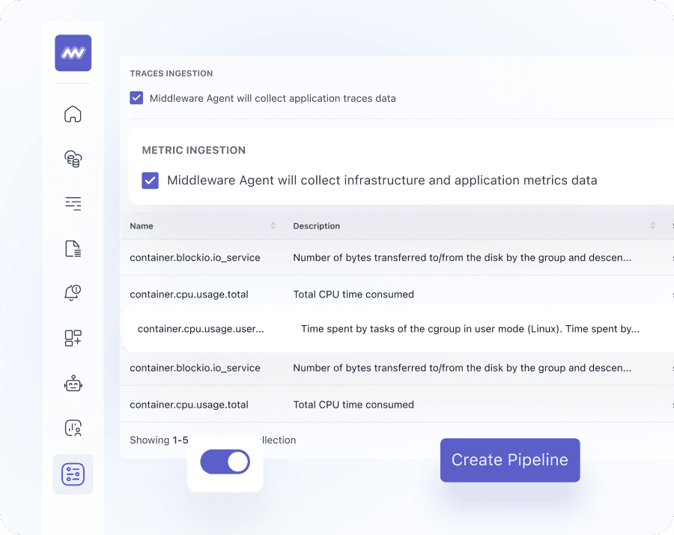Open the settings sliders sidebar icon
The image size is (674, 535).
click(73, 474)
